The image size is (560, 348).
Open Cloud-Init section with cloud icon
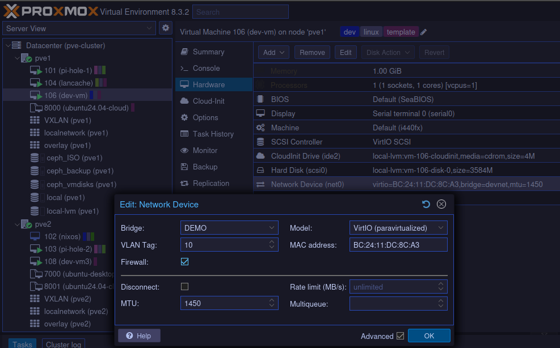(184, 101)
